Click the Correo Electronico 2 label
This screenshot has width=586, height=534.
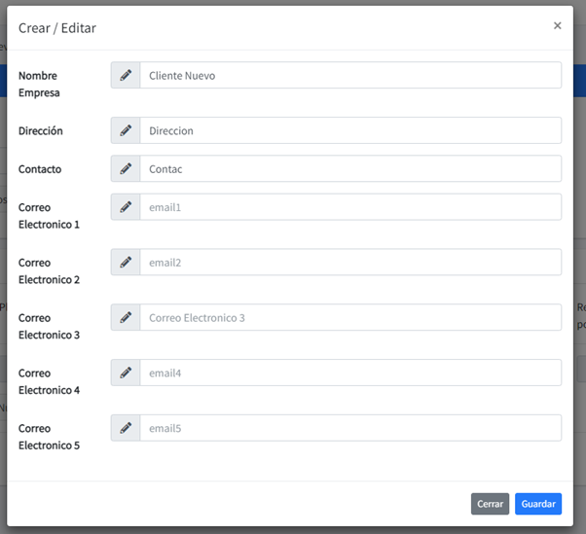[x=49, y=271]
